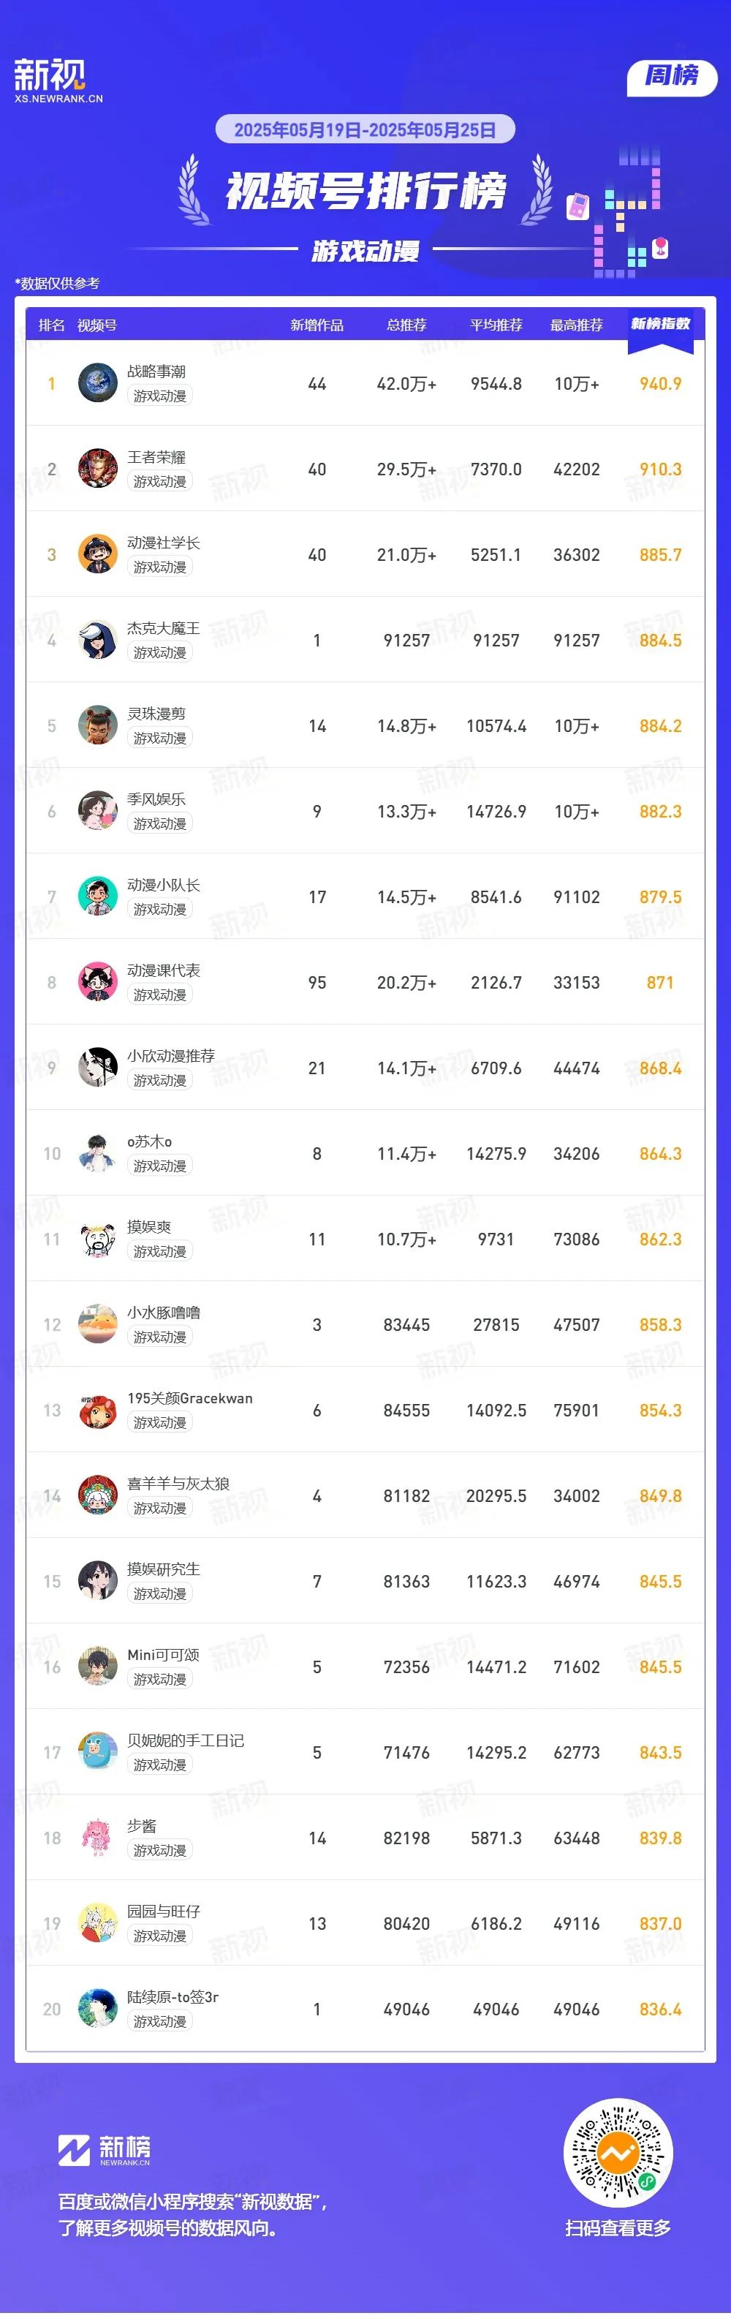The height and width of the screenshot is (2321, 731).
Task: Click 游戏动漫 tag under 季风娱乐
Action: pyautogui.click(x=160, y=823)
